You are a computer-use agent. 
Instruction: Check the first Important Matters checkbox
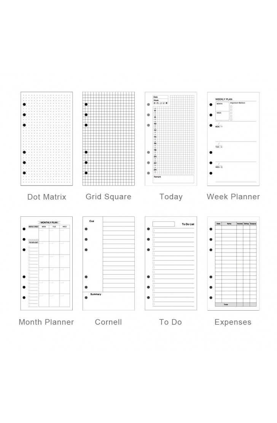click(x=231, y=107)
